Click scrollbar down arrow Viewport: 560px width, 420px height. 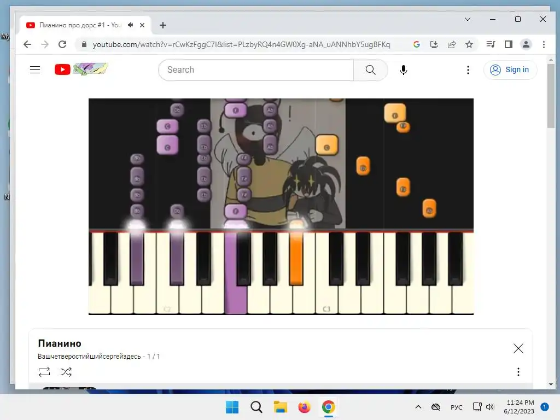(551, 384)
